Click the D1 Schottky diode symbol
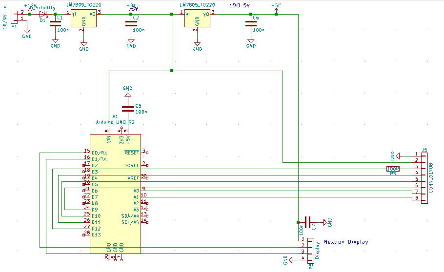The image size is (444, 272). click(43, 14)
